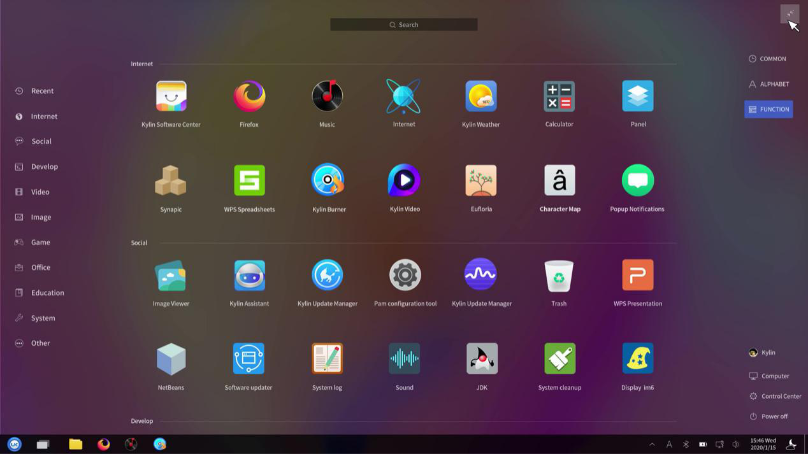Launch Firefox from the app grid
The height and width of the screenshot is (454, 808).
click(x=249, y=97)
